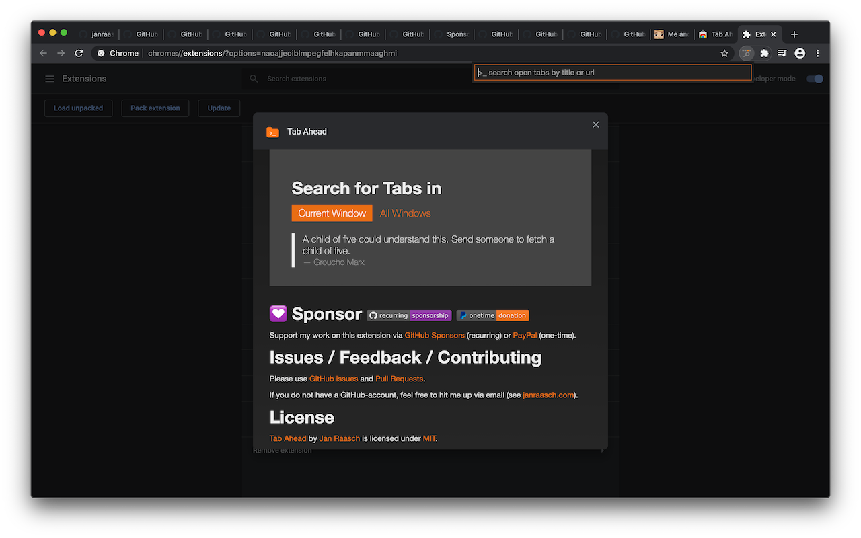Toggle the Developer mode switch
The width and height of the screenshot is (861, 538).
tap(815, 79)
